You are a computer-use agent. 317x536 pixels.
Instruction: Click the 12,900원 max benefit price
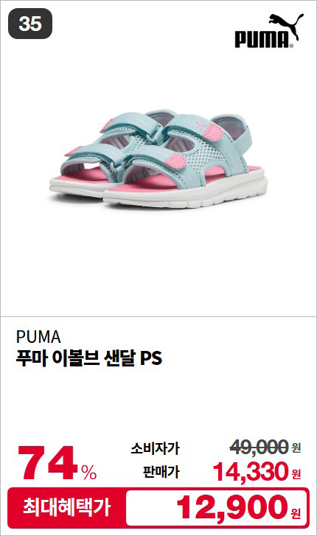tap(238, 508)
